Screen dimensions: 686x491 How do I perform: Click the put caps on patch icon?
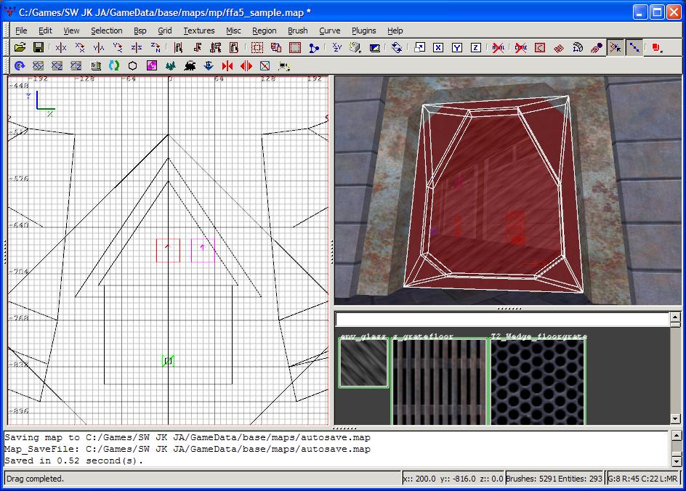[596, 47]
